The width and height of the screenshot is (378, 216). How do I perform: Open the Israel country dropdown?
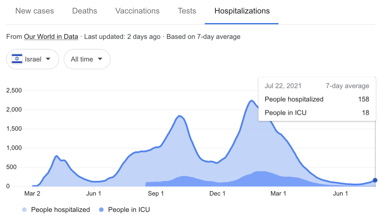tap(32, 59)
